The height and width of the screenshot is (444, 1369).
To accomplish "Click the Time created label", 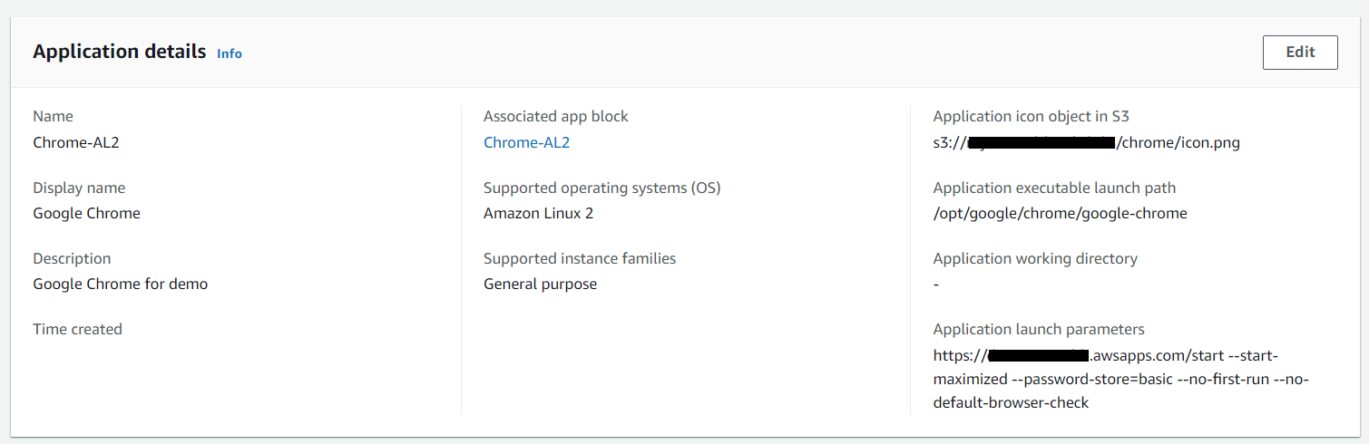I will click(x=77, y=329).
